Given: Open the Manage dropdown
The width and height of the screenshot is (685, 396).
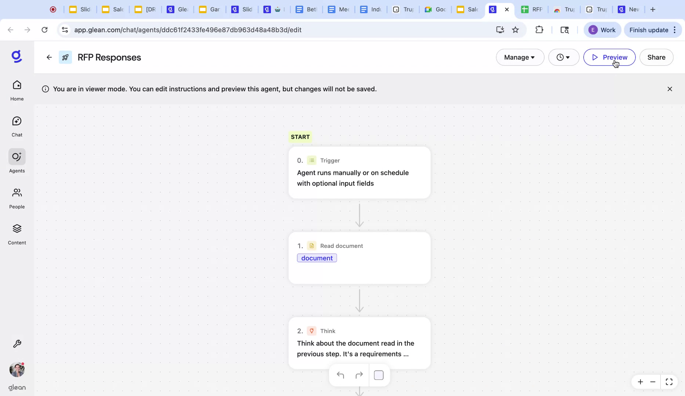Looking at the screenshot, I should pyautogui.click(x=520, y=57).
